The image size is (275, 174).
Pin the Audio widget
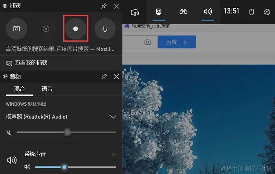pyautogui.click(x=104, y=77)
